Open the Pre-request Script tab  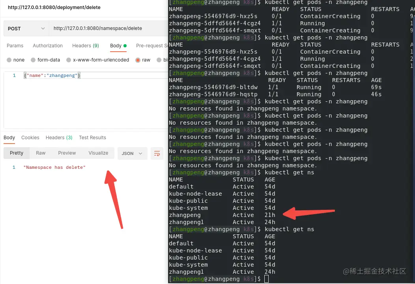pyautogui.click(x=152, y=45)
